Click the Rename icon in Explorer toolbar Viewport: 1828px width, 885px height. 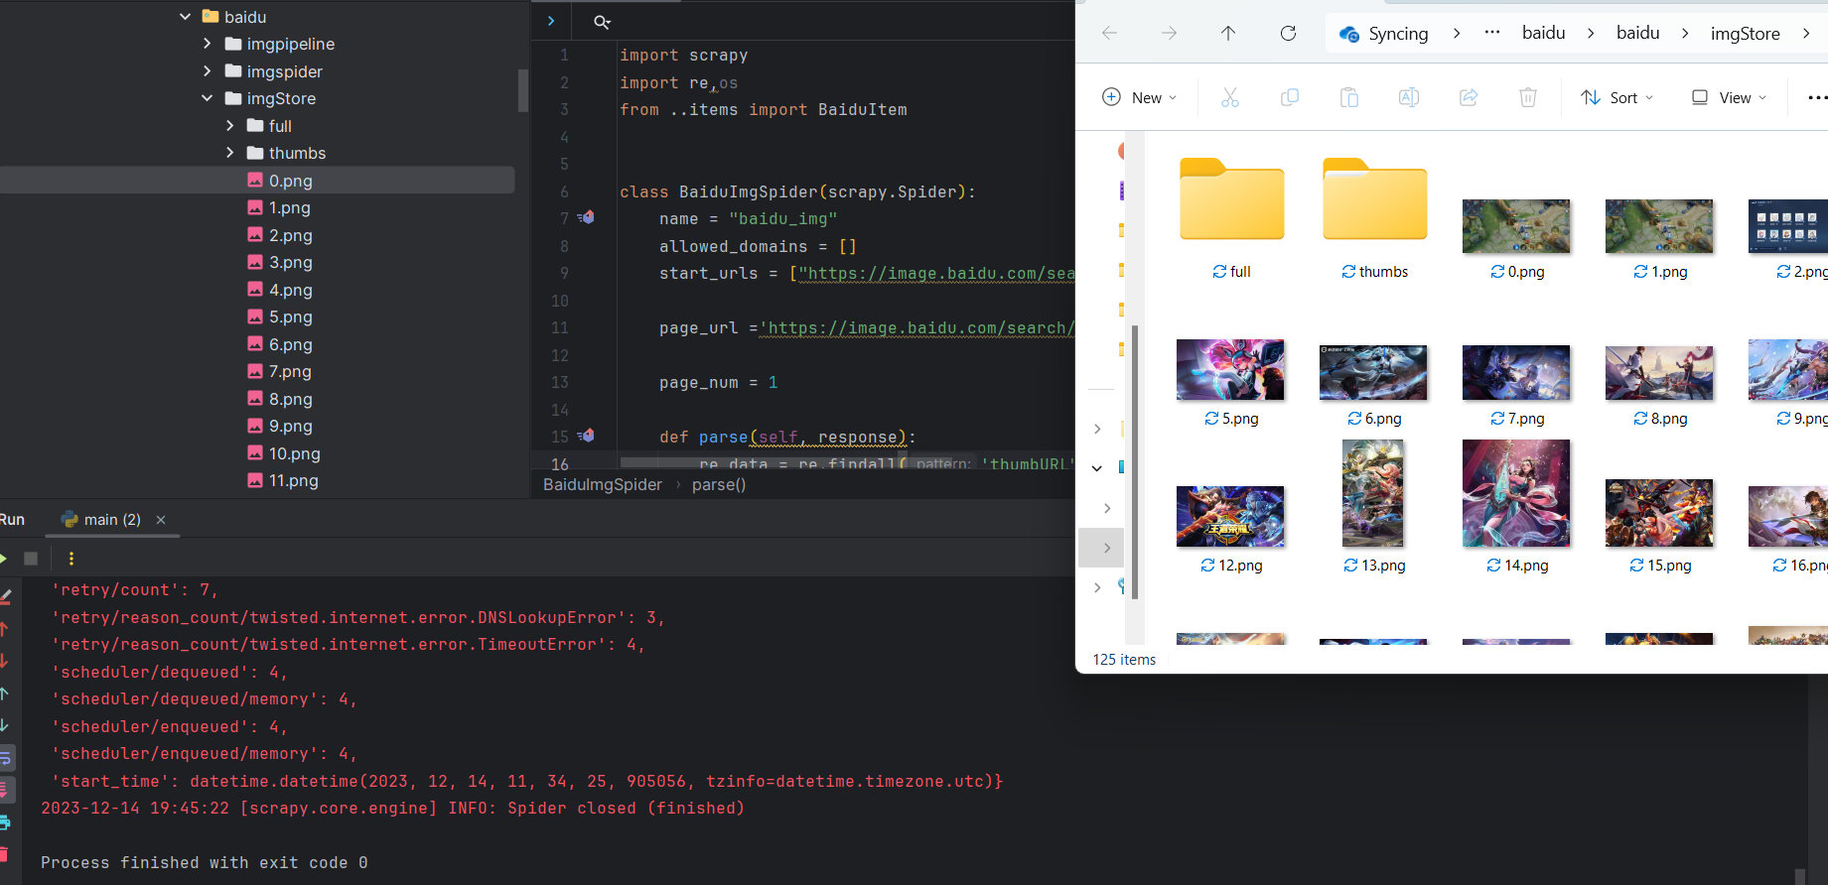[1409, 97]
